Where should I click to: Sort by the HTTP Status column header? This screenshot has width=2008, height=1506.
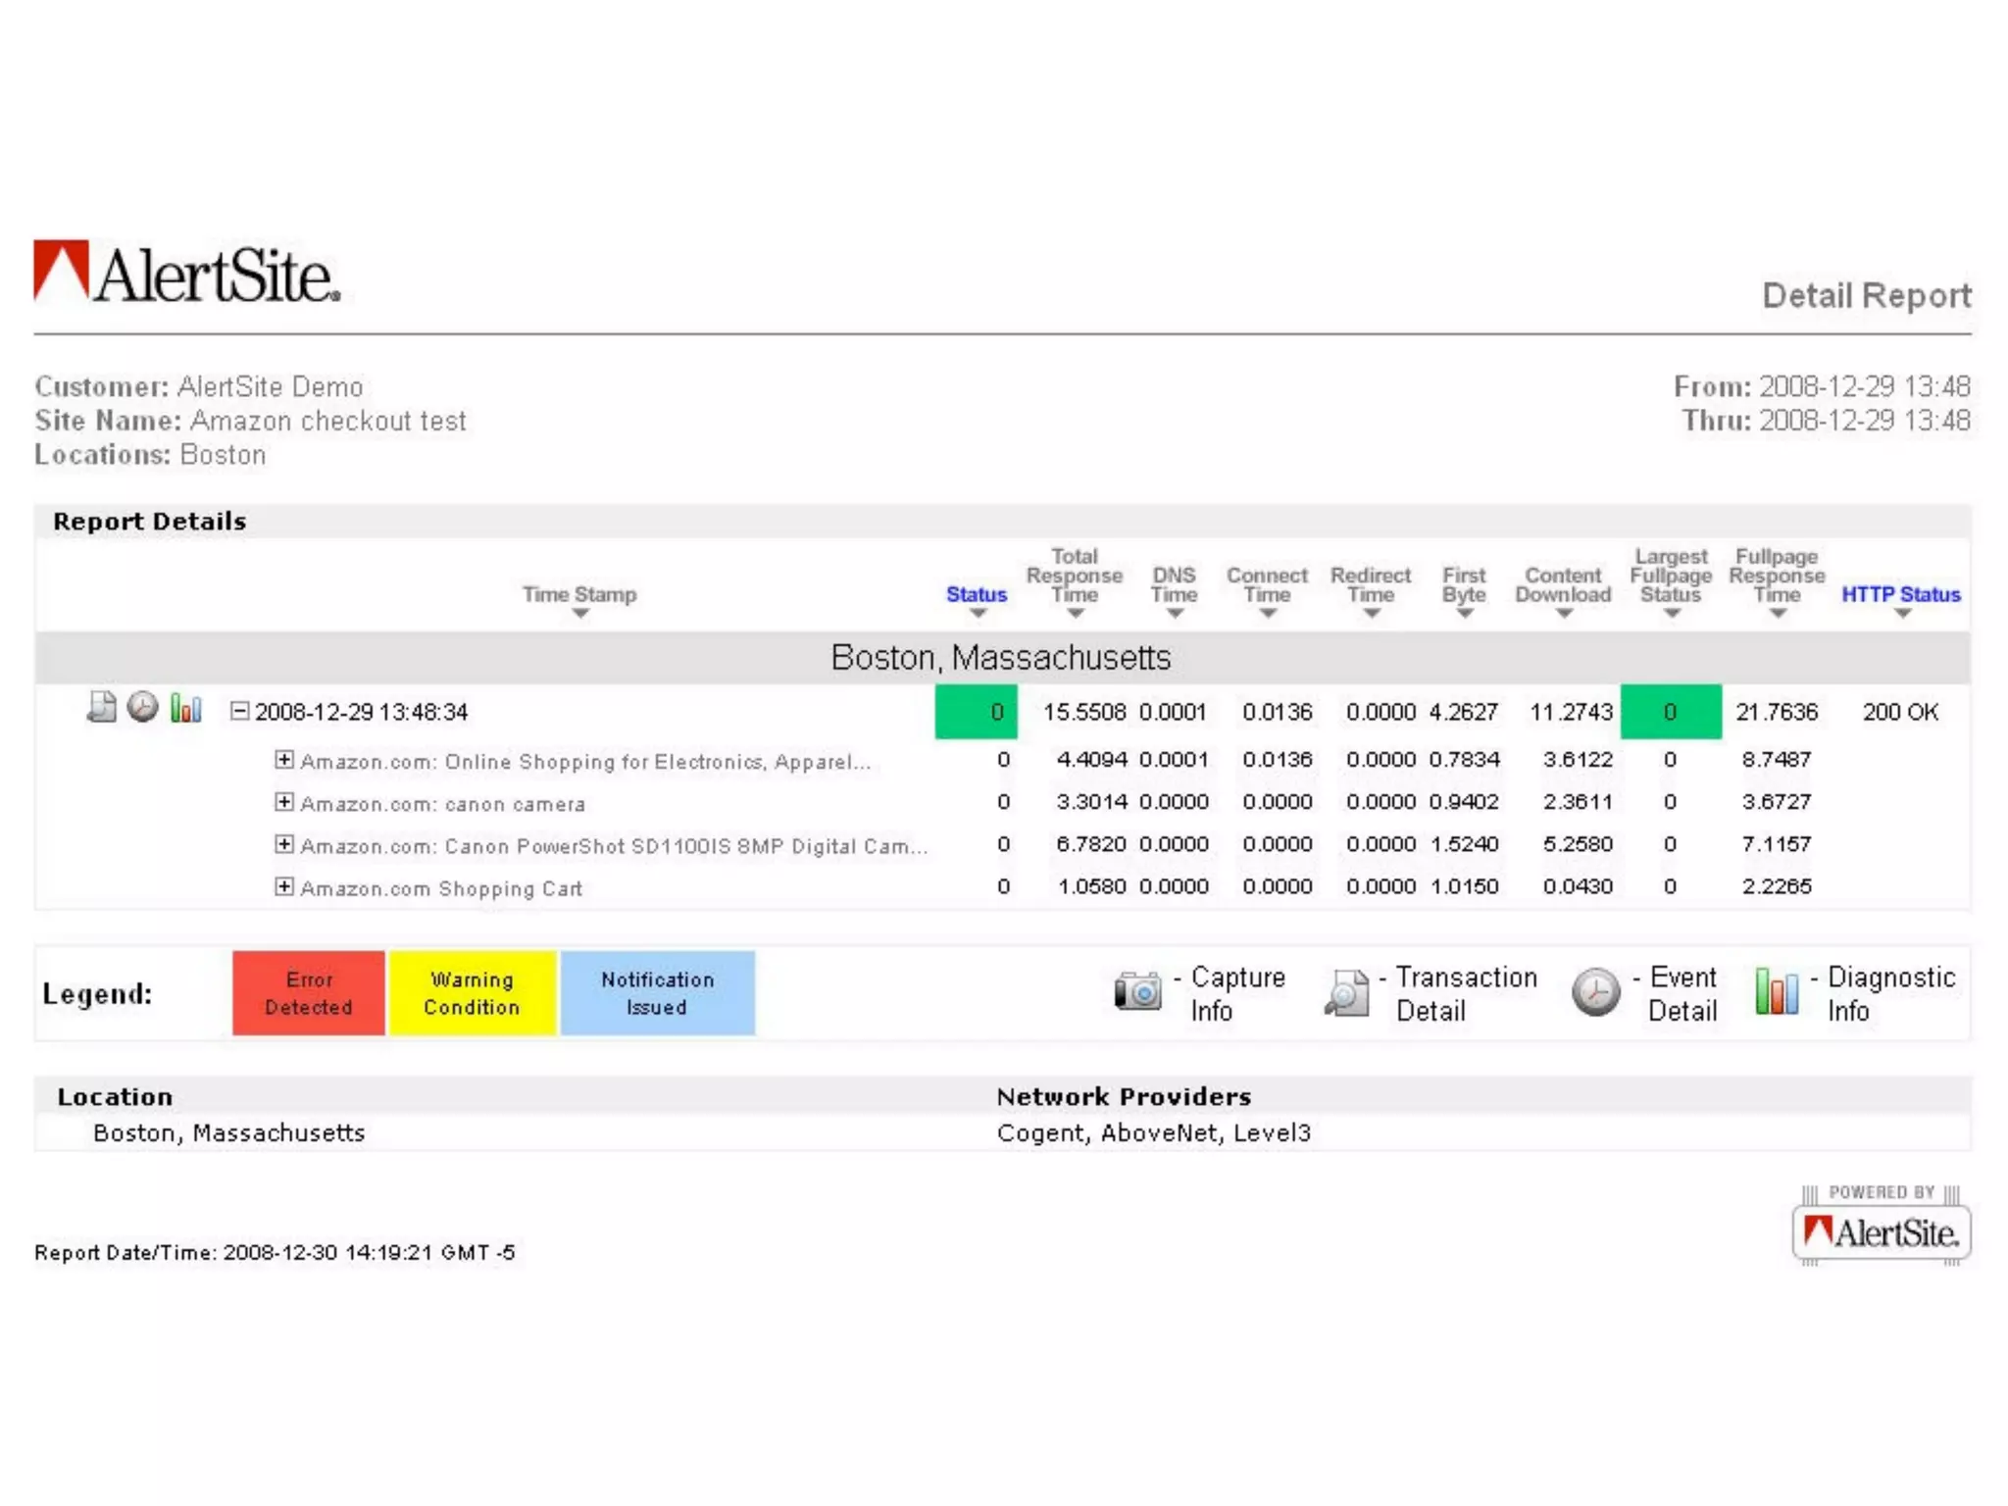point(1900,594)
